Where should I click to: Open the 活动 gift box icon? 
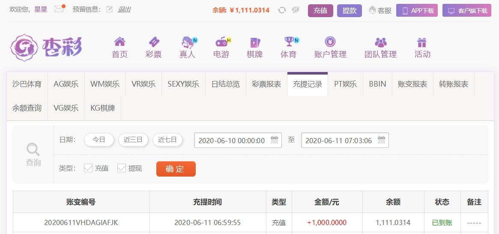(x=421, y=42)
